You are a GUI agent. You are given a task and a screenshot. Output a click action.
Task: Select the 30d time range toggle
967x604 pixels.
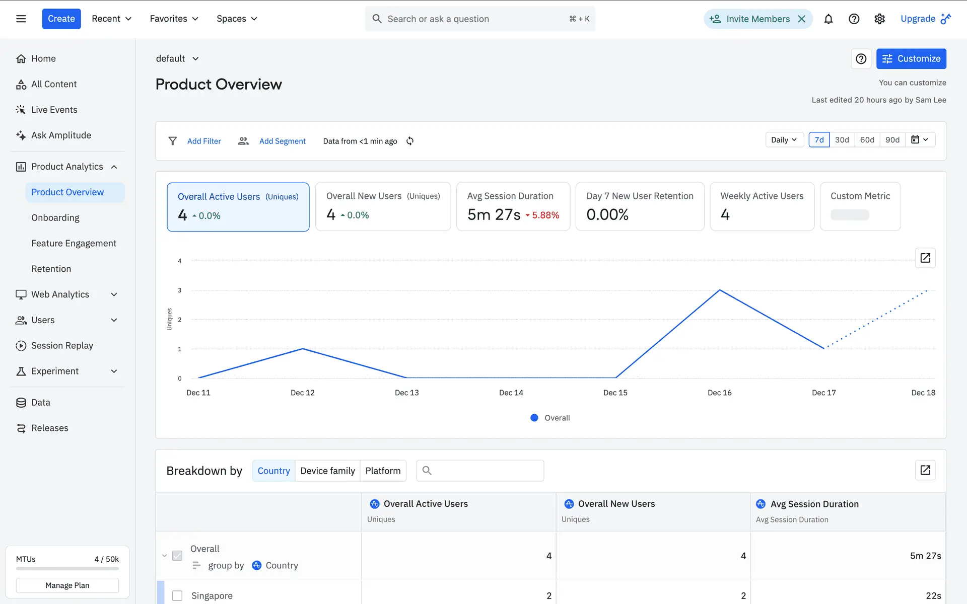click(x=842, y=139)
